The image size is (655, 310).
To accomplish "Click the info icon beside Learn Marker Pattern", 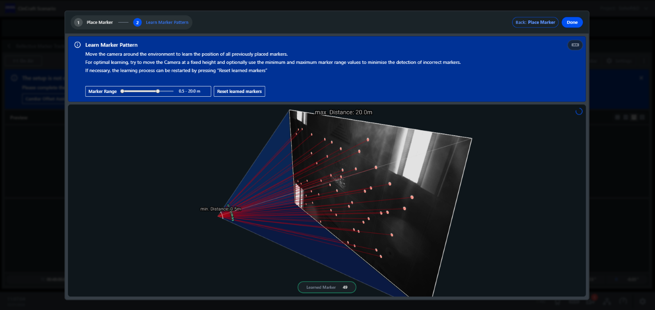I will [x=77, y=45].
